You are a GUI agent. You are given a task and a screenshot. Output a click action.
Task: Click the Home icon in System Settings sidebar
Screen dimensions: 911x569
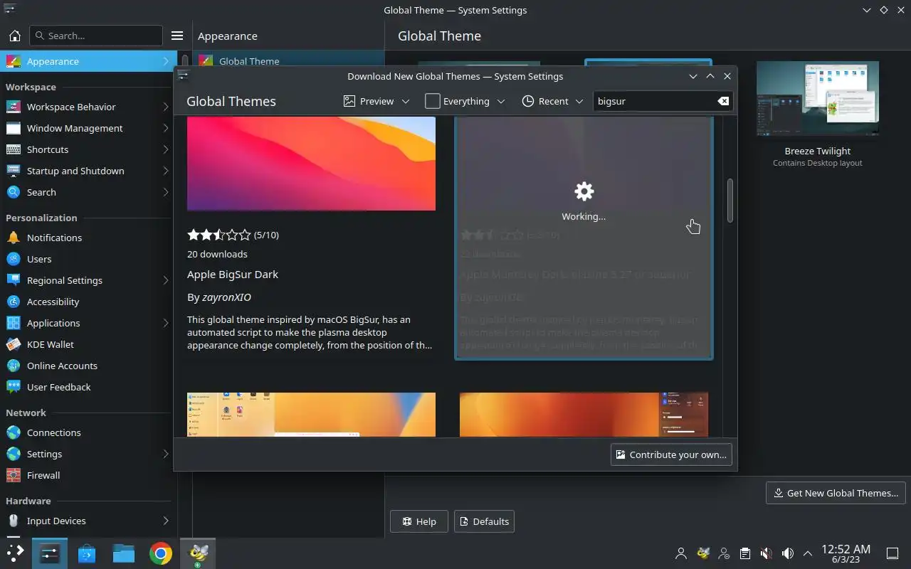coord(14,36)
